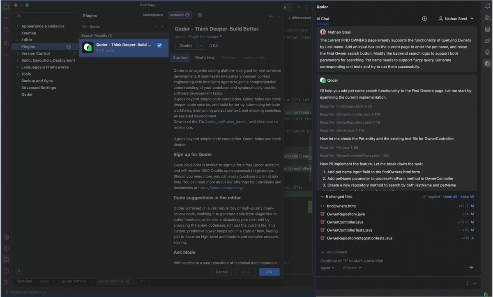Click the Disable plugin button
The height and width of the screenshot is (297, 493).
pos(186,46)
